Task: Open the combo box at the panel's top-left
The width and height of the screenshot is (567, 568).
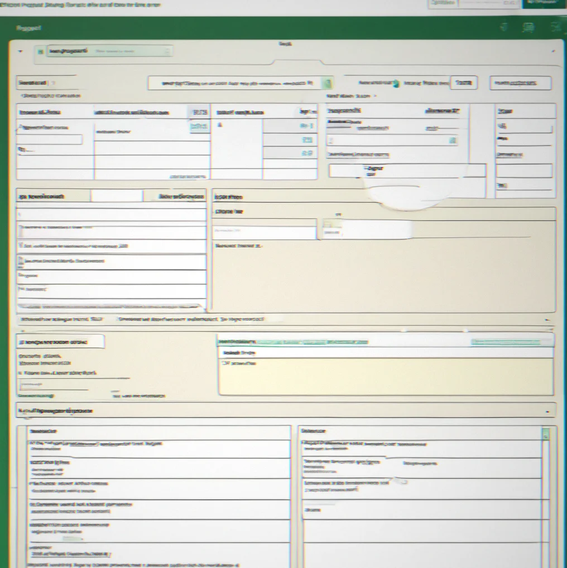Action: [109, 51]
